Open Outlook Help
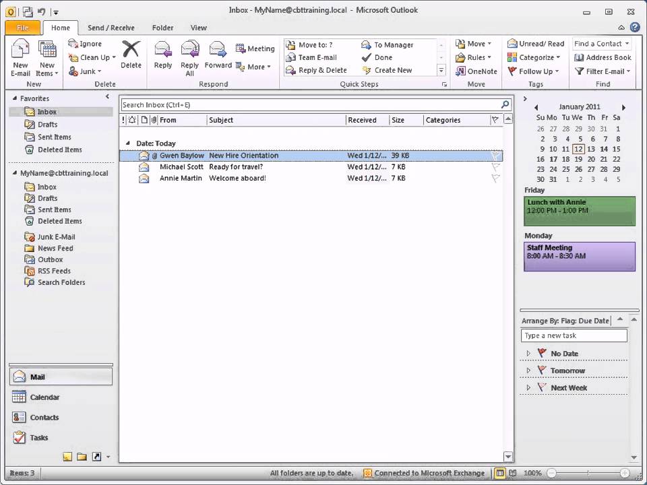647x485 pixels. pyautogui.click(x=635, y=28)
